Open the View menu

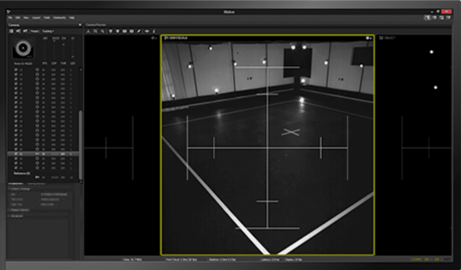tap(26, 18)
